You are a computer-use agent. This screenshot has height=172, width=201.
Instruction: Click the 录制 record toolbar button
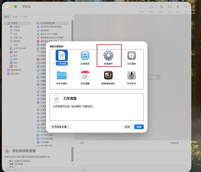[162, 7]
